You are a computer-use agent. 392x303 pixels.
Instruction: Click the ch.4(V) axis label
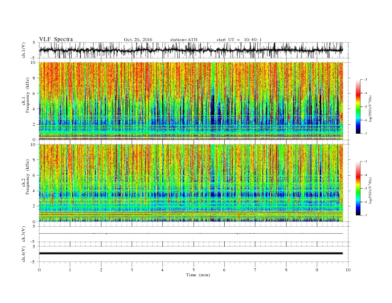pyautogui.click(x=24, y=254)
